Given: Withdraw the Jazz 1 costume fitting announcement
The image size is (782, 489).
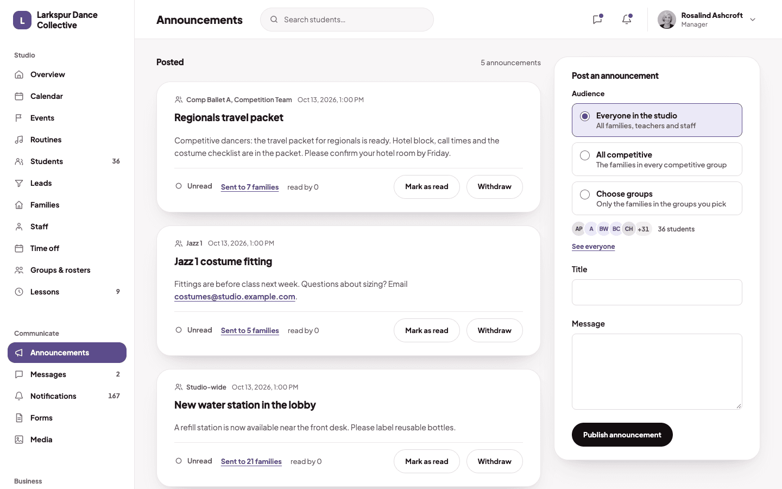Looking at the screenshot, I should pos(495,330).
